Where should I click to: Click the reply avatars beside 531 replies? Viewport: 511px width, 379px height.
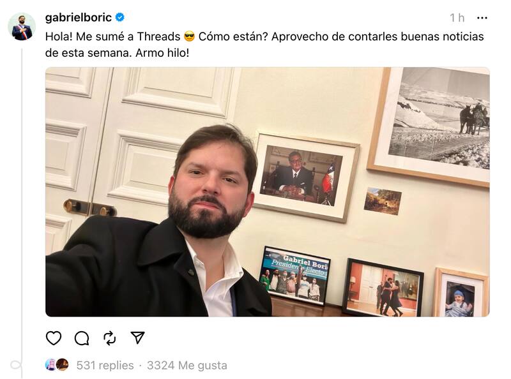pos(57,365)
